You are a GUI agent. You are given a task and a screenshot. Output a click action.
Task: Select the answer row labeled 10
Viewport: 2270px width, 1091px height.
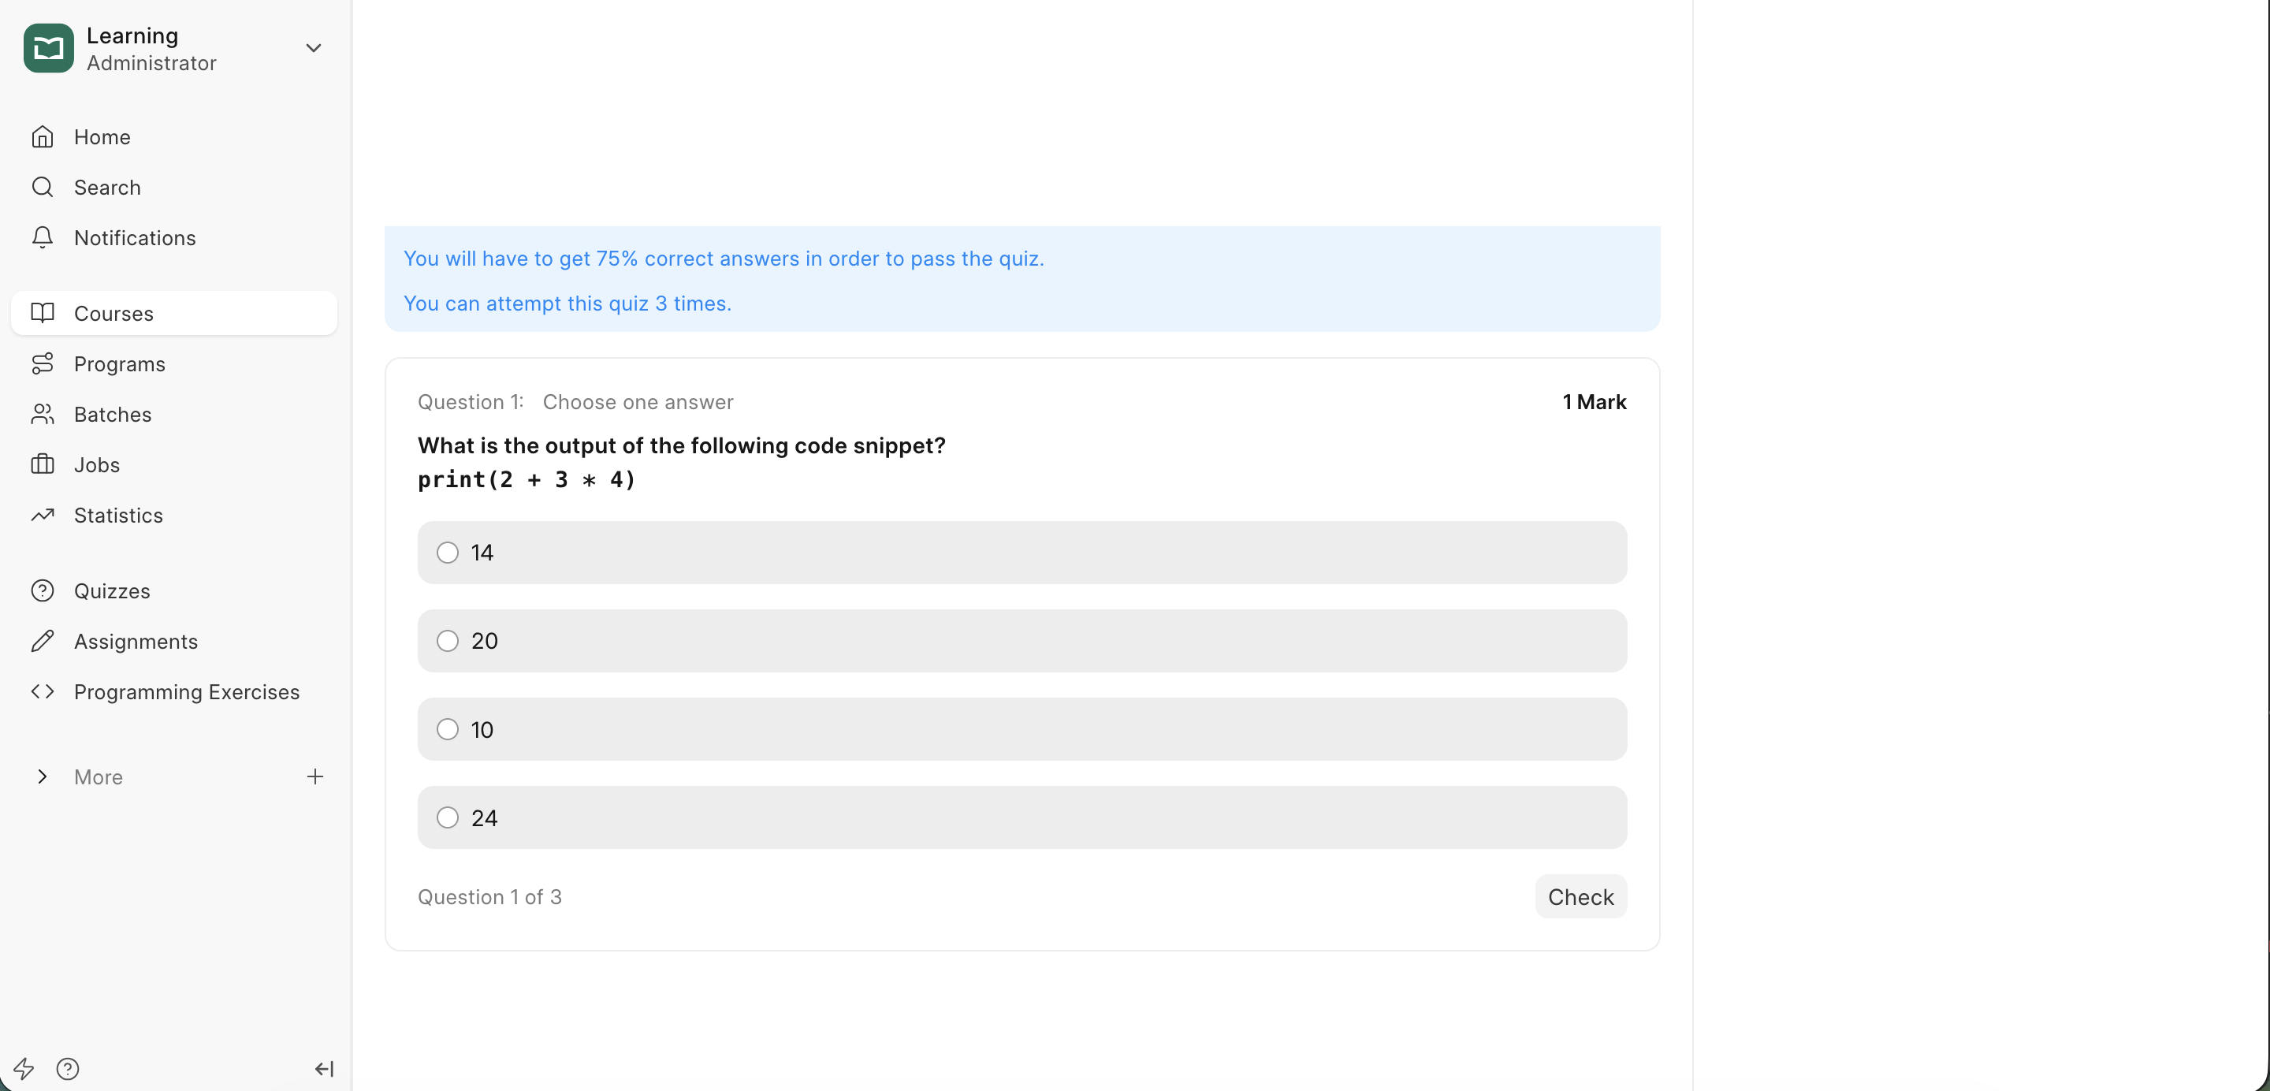point(1021,730)
